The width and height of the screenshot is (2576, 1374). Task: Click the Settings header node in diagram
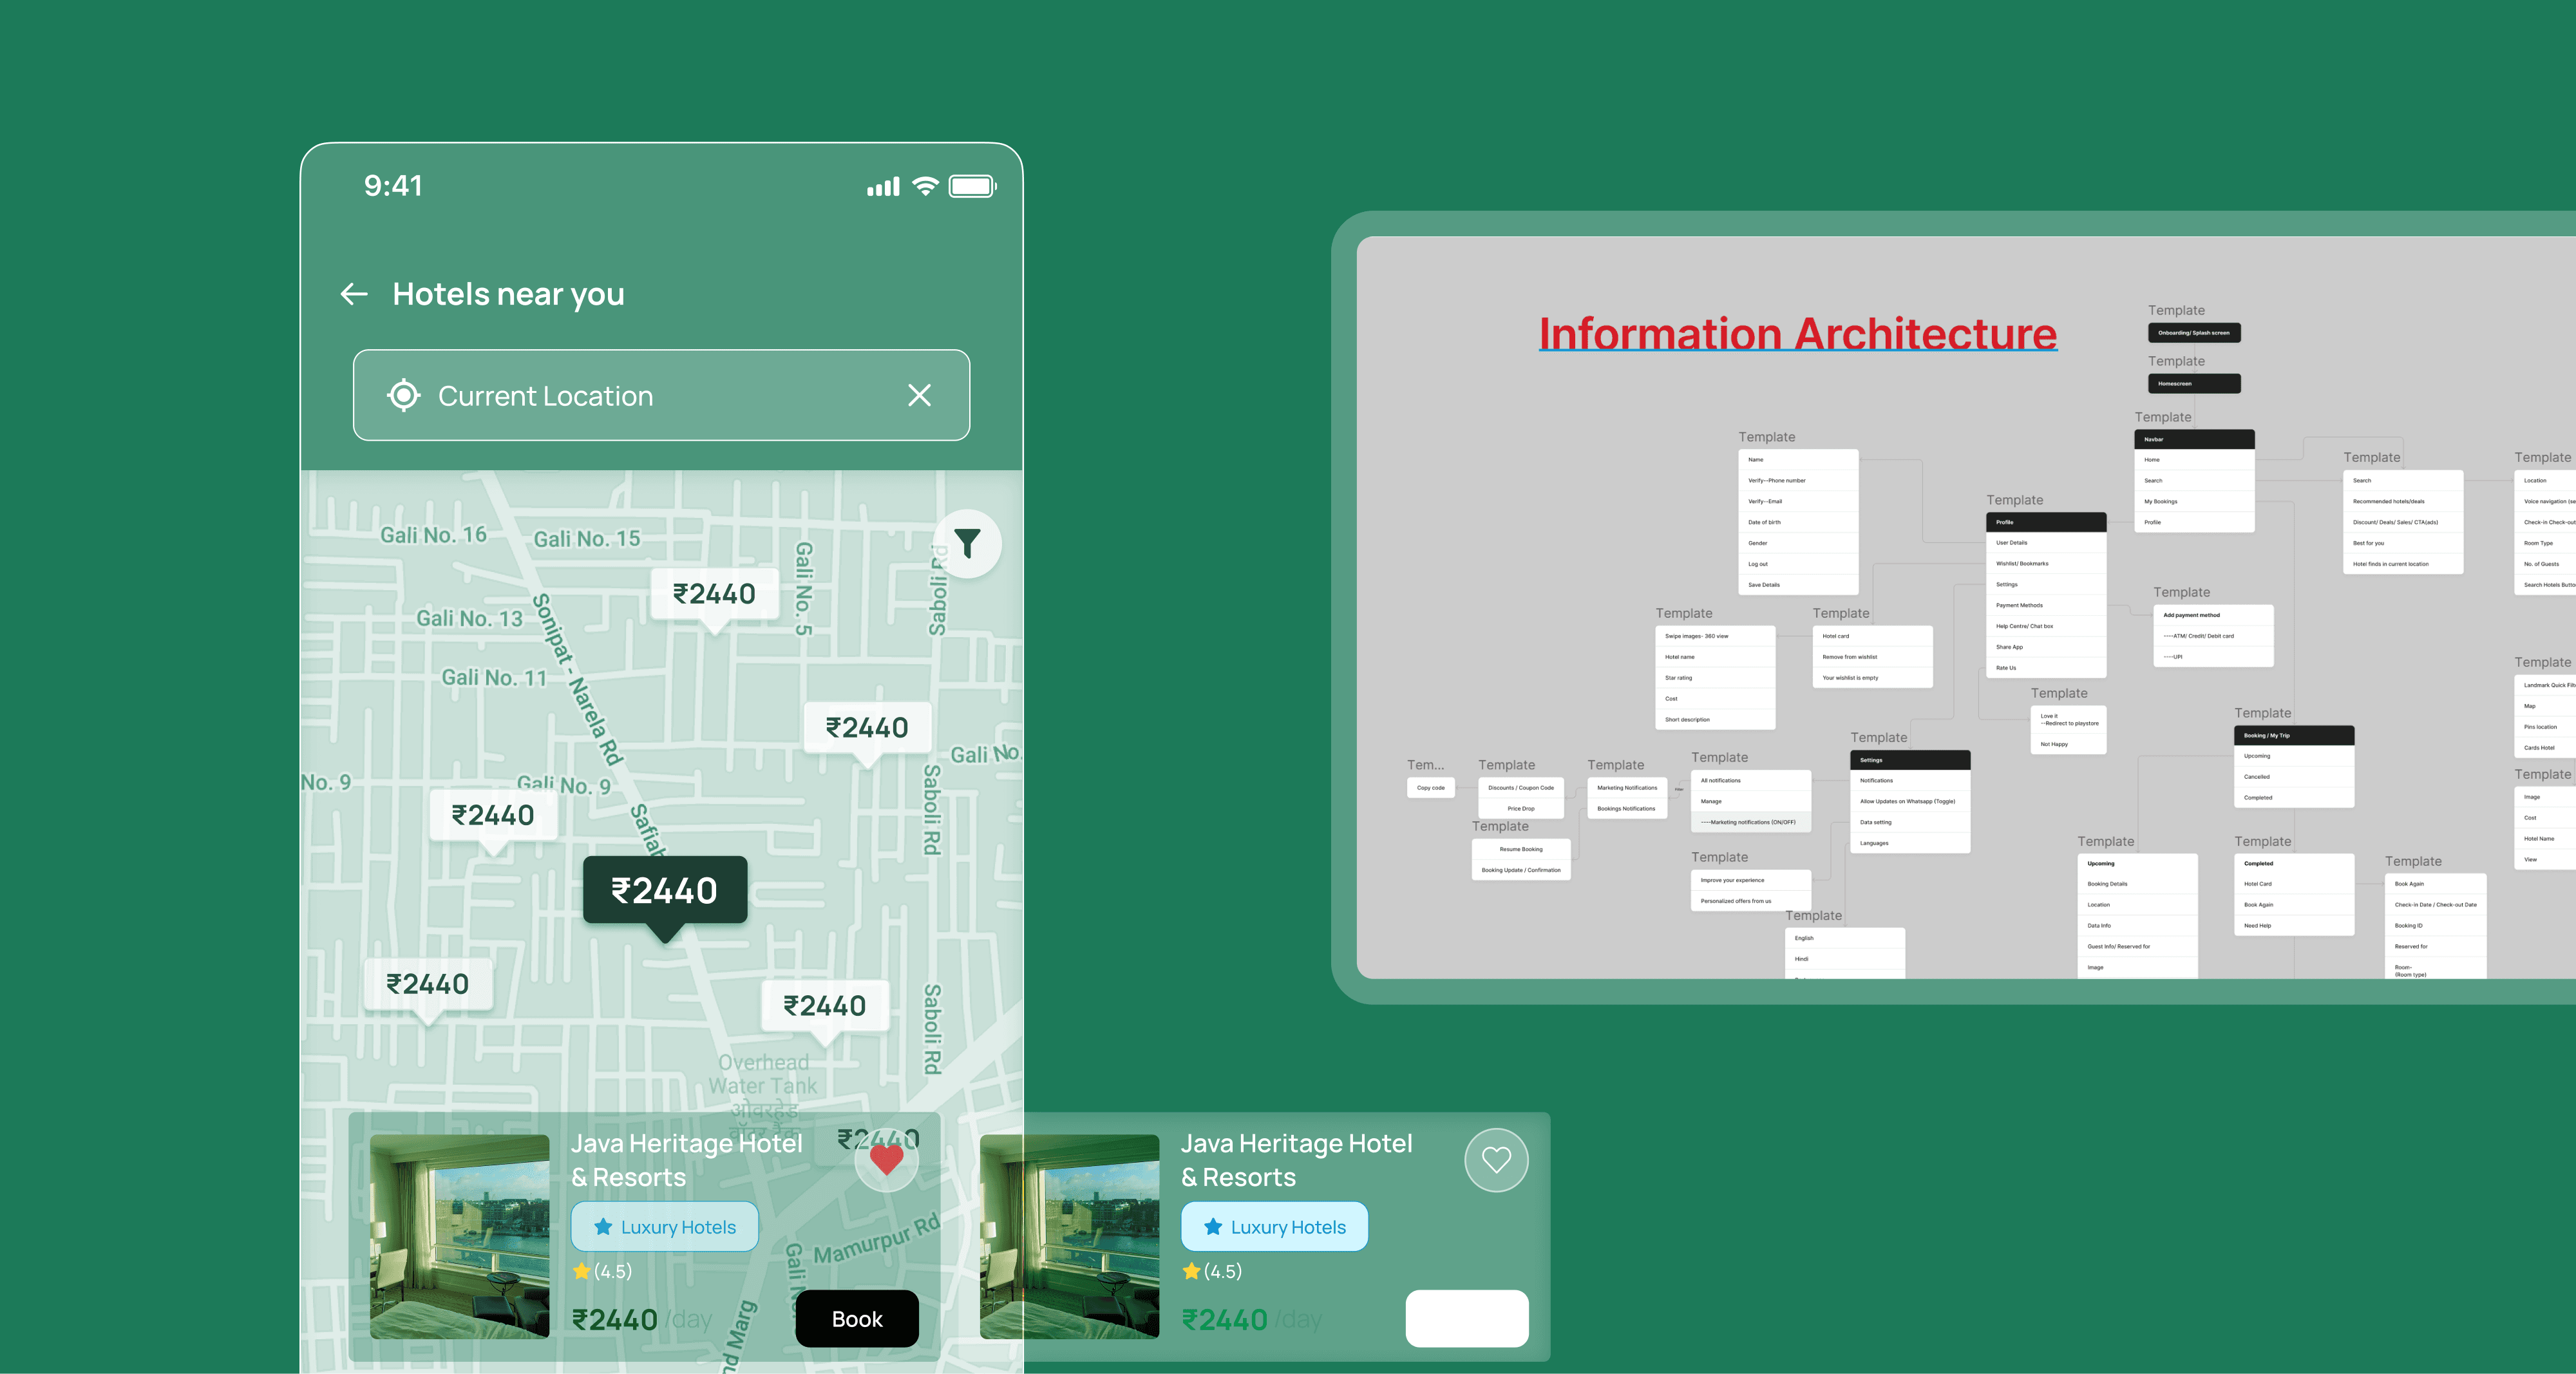tap(1909, 760)
